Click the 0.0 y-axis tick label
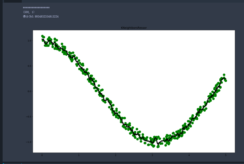This screenshot has height=164, width=244. (29, 91)
